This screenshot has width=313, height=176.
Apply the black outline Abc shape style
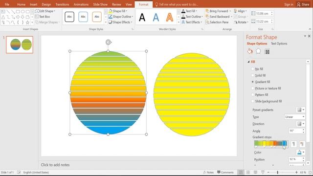(69, 17)
